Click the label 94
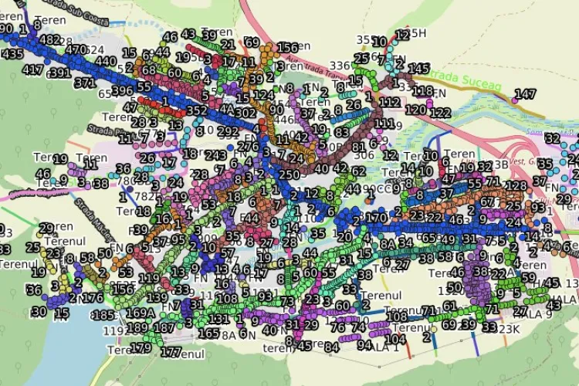Image resolution: width=579 pixels, height=386 pixels. [x=365, y=345]
